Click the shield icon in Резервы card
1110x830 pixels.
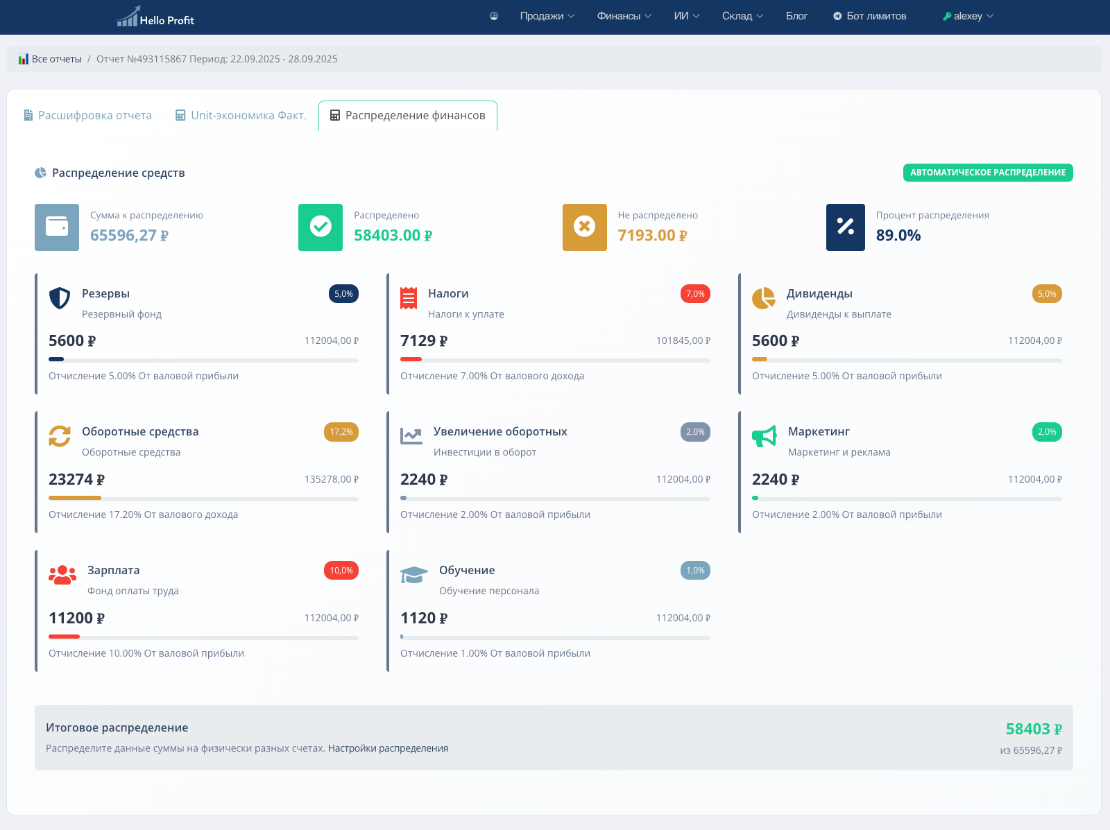60,298
